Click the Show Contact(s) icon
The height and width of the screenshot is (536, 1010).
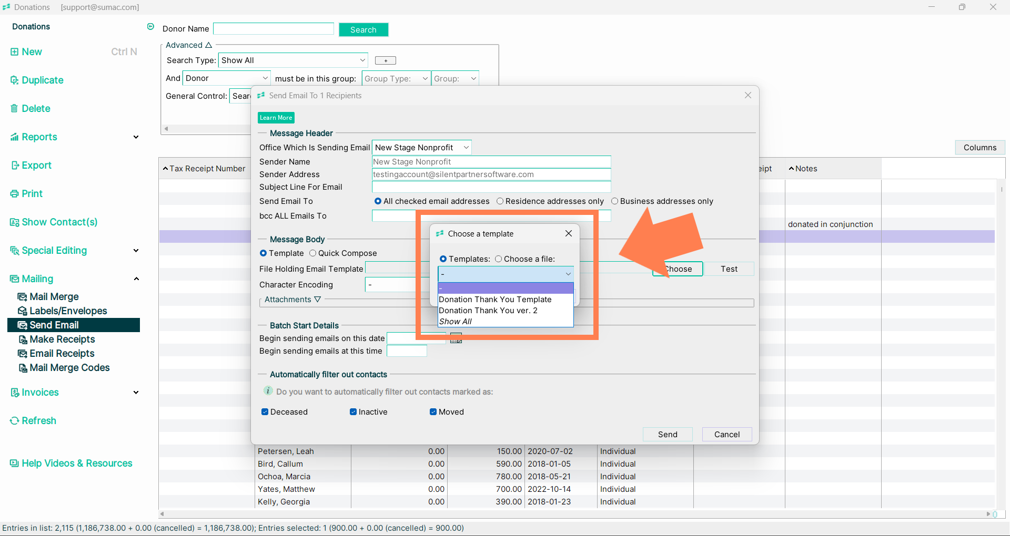(14, 222)
